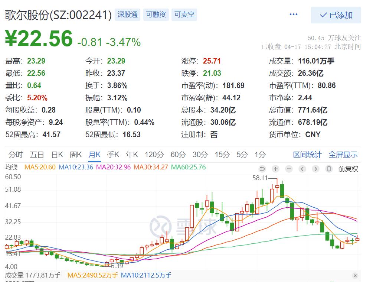Select the 周K chart tab
Screen dimensions: 373x282
click(x=76, y=155)
